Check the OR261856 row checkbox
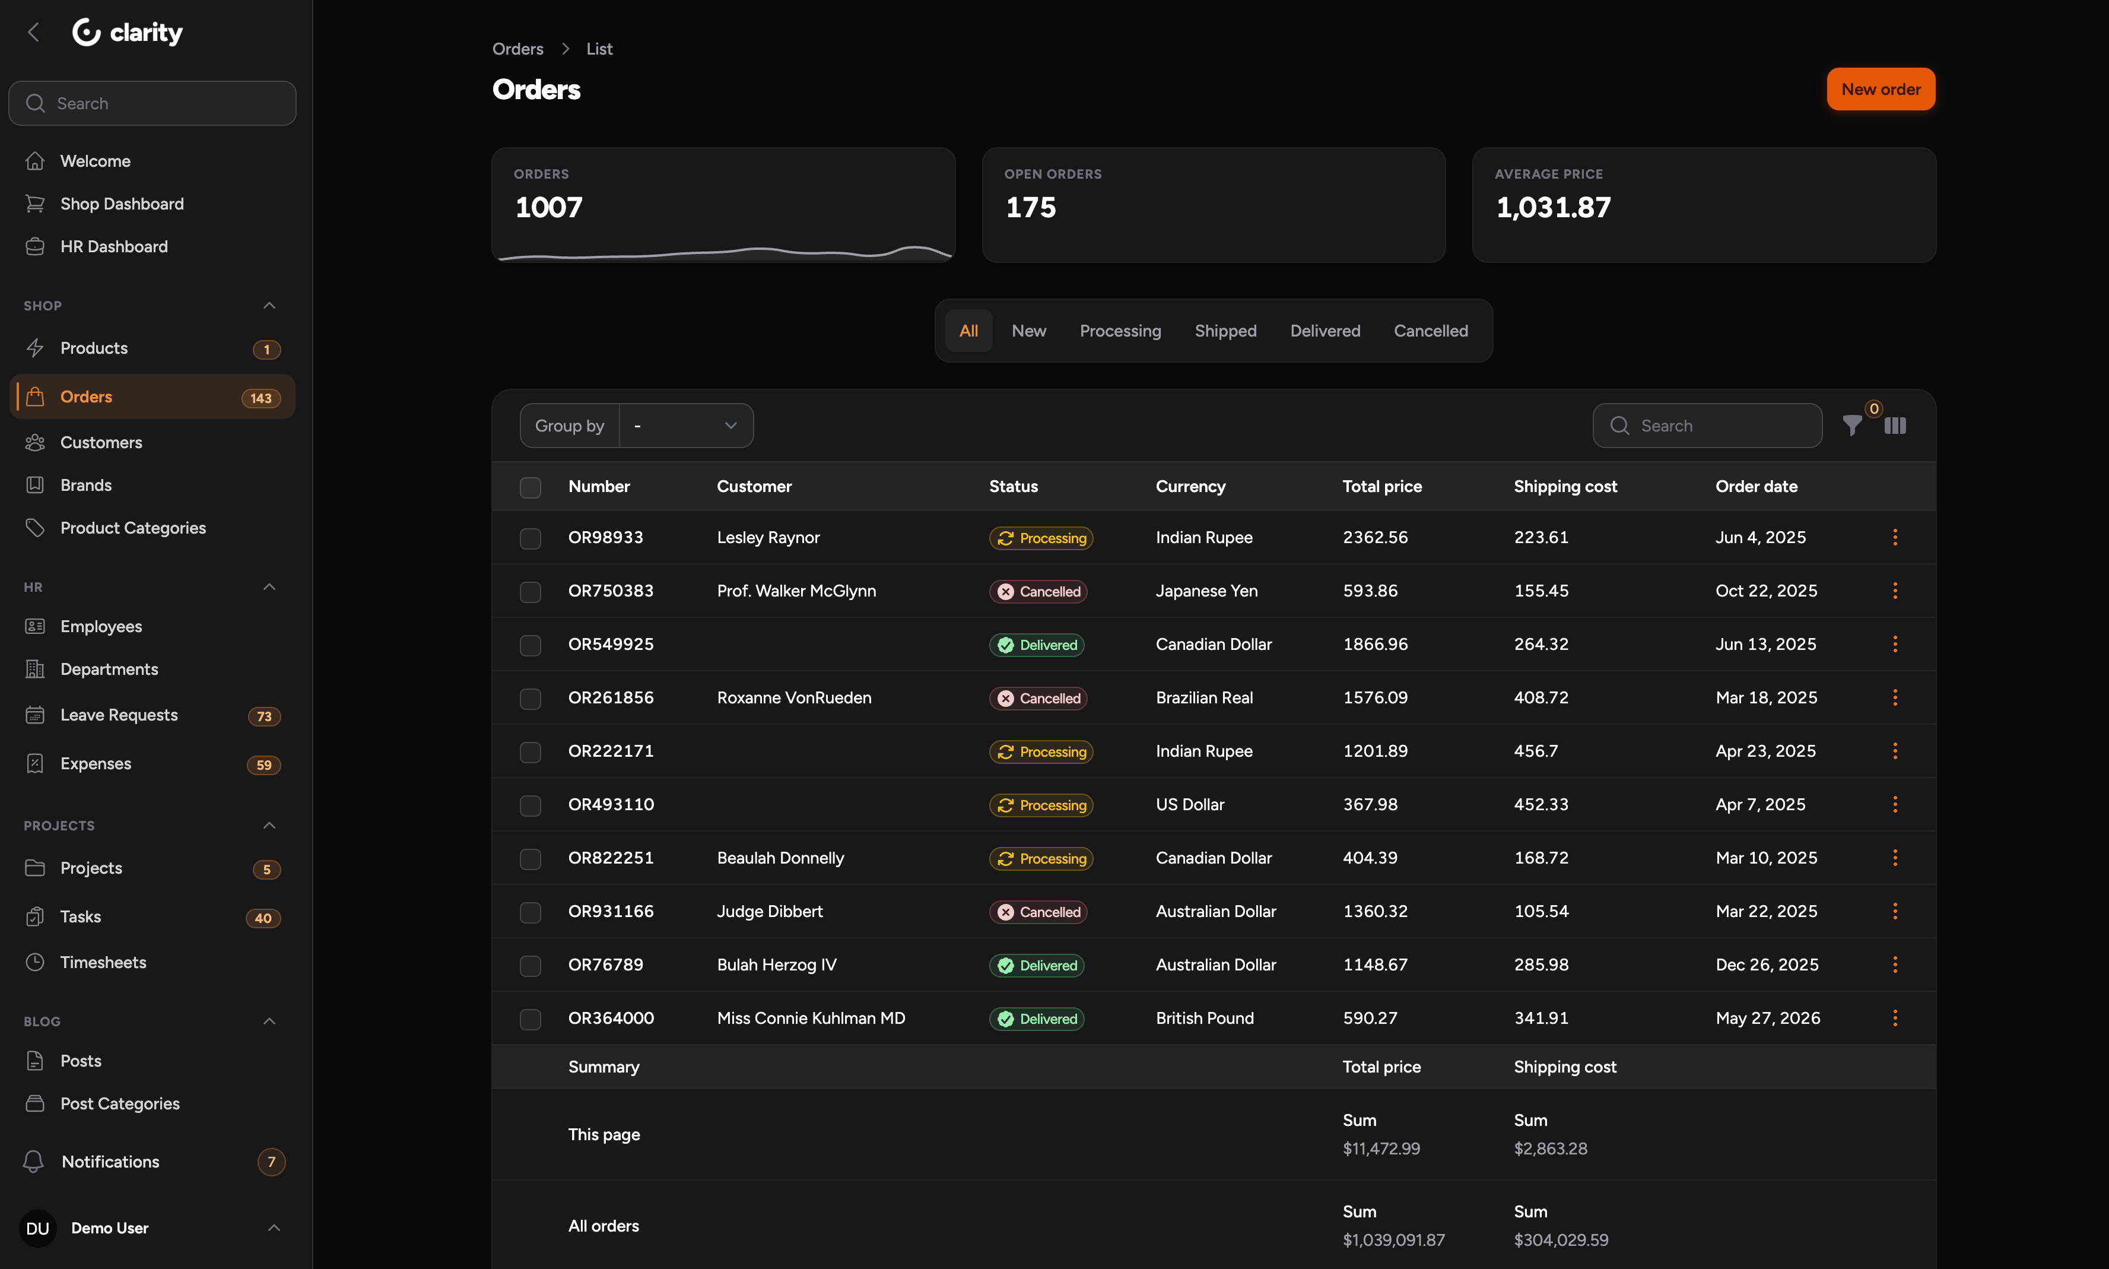2109x1269 pixels. 530,699
